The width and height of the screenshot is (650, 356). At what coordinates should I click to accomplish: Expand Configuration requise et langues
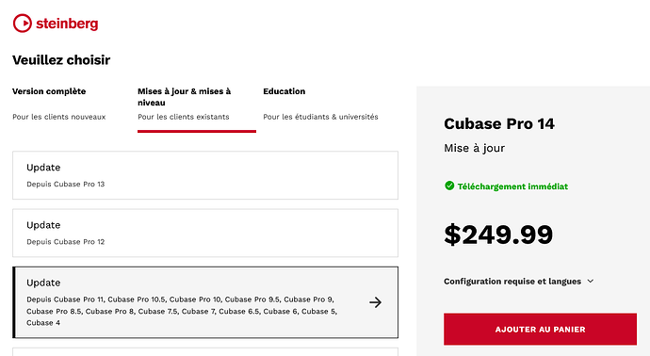[x=519, y=282]
